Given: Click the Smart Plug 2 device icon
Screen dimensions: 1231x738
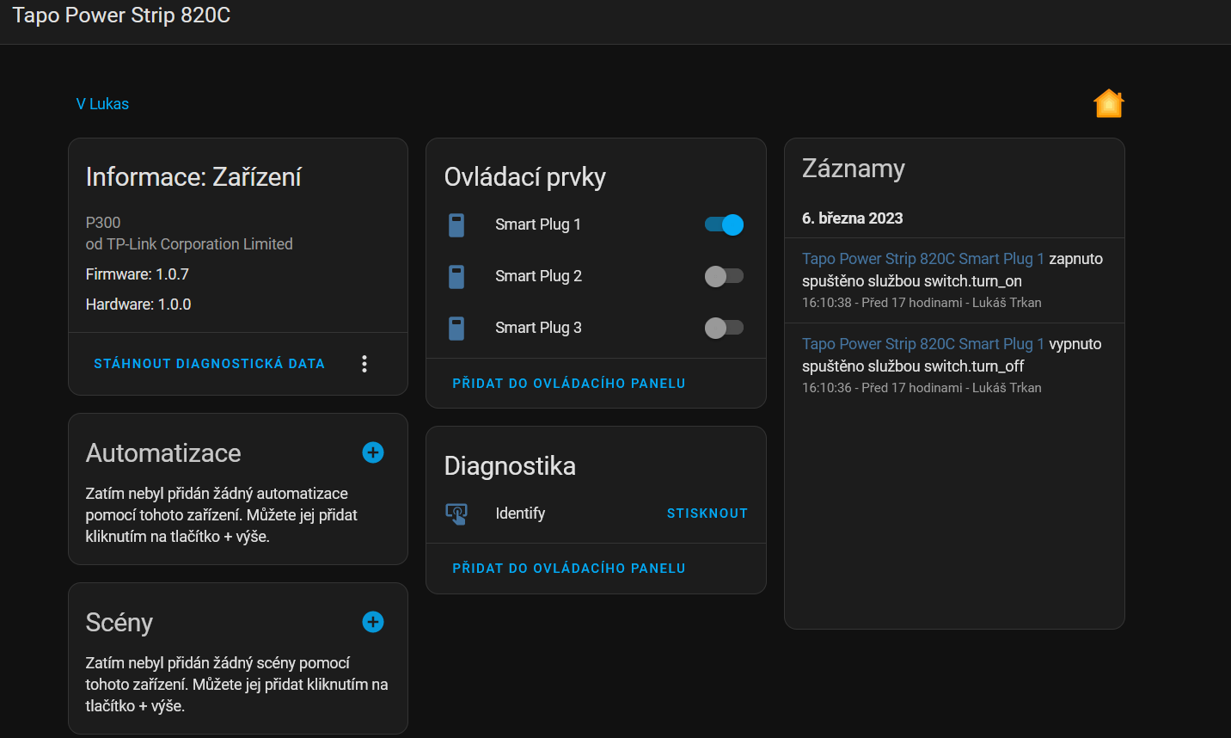Looking at the screenshot, I should coord(456,277).
